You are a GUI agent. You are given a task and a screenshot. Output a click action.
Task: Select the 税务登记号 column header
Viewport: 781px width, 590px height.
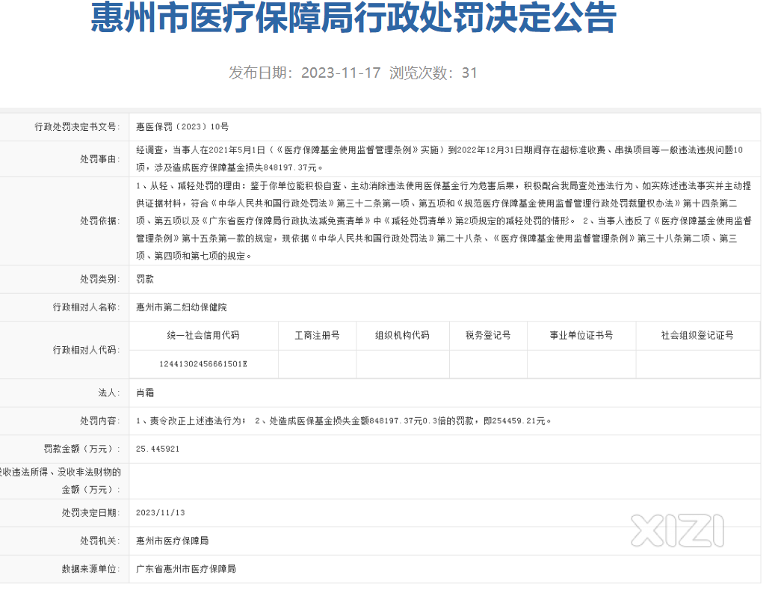(x=488, y=335)
